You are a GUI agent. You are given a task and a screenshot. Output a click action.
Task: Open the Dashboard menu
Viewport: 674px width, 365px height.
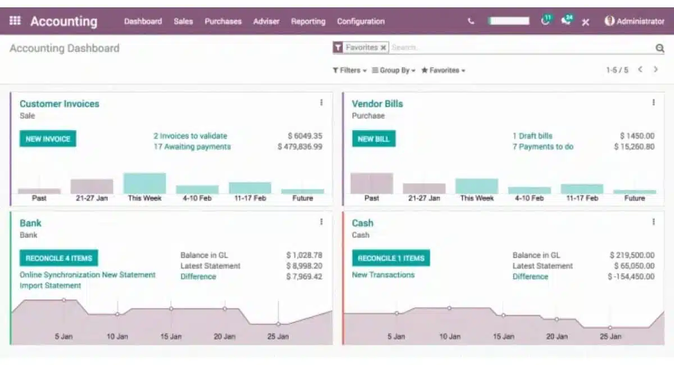coord(143,21)
